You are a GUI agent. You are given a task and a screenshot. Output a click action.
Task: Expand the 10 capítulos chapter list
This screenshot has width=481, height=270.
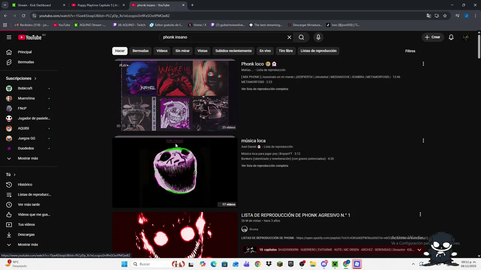[x=419, y=250]
